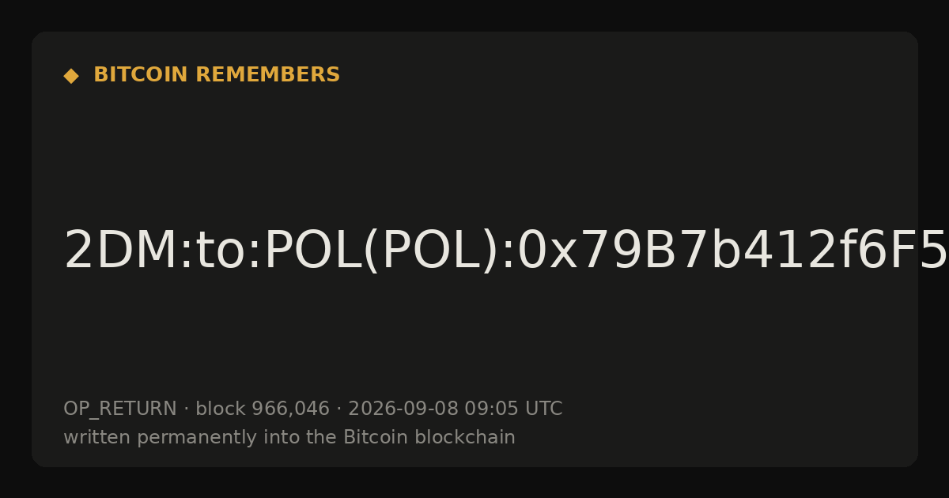This screenshot has width=949, height=498.
Task: Open block 966,046 reference
Action: pos(263,409)
